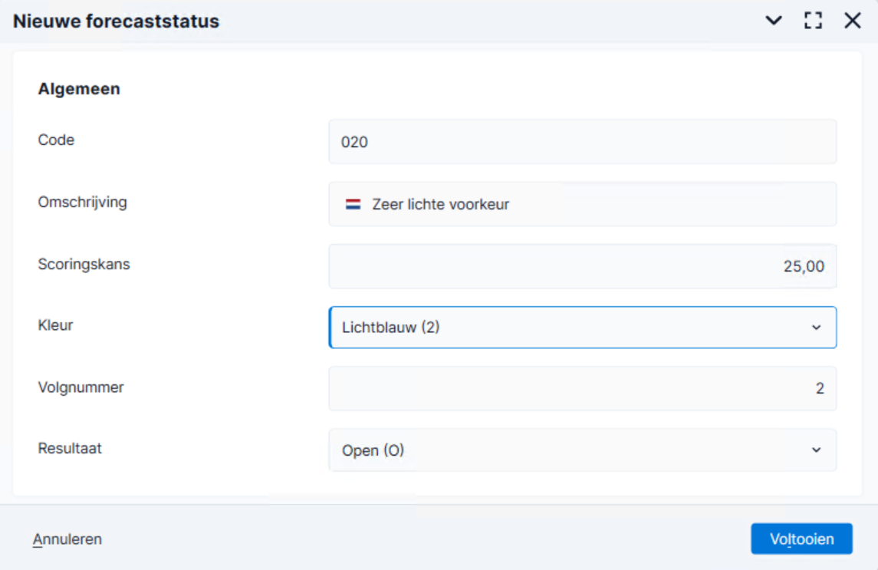Click the Algemeen section heading
The image size is (878, 570).
click(79, 88)
